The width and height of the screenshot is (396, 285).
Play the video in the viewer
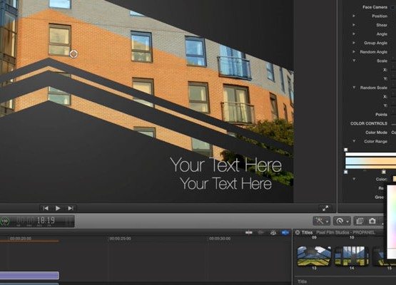coord(58,208)
